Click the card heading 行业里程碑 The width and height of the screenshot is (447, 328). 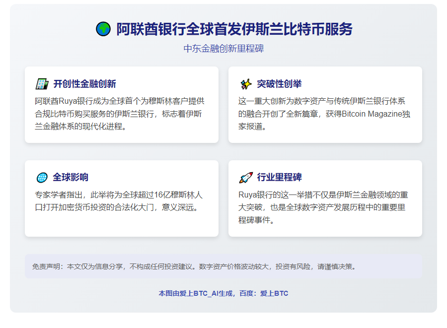(279, 177)
